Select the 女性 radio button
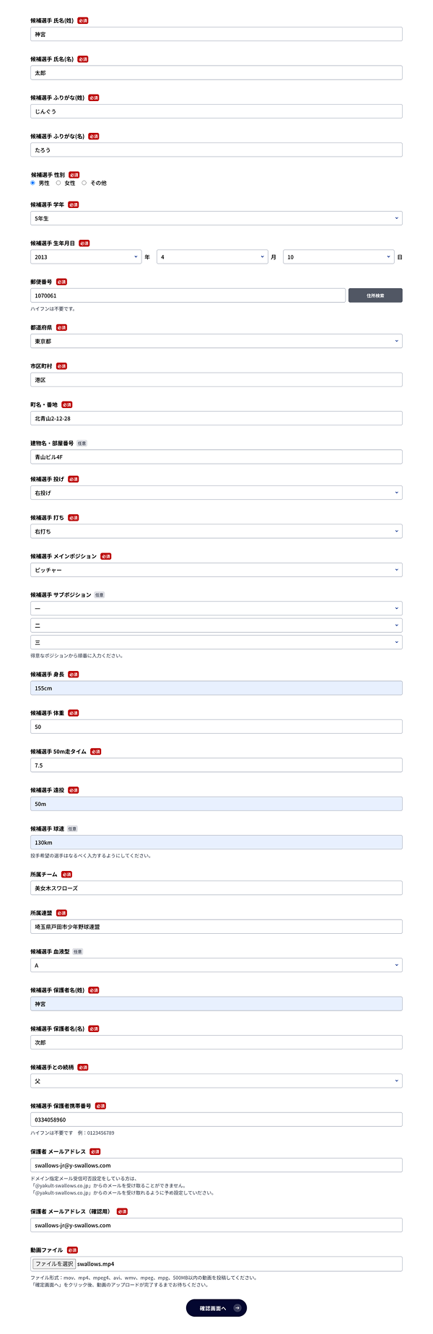The width and height of the screenshot is (433, 1334). click(x=58, y=183)
